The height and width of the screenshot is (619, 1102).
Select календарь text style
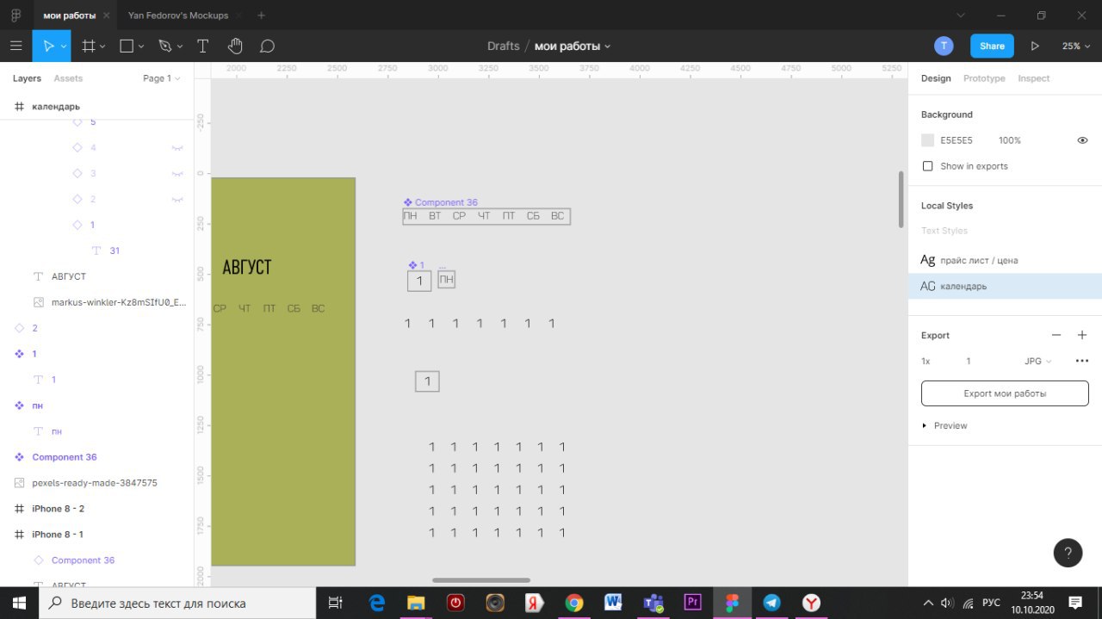(x=1005, y=286)
